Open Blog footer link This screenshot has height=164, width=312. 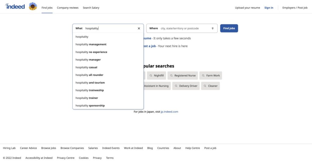[x=150, y=148]
